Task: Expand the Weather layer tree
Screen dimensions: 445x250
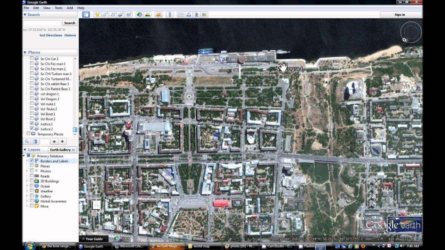Action: point(27,191)
